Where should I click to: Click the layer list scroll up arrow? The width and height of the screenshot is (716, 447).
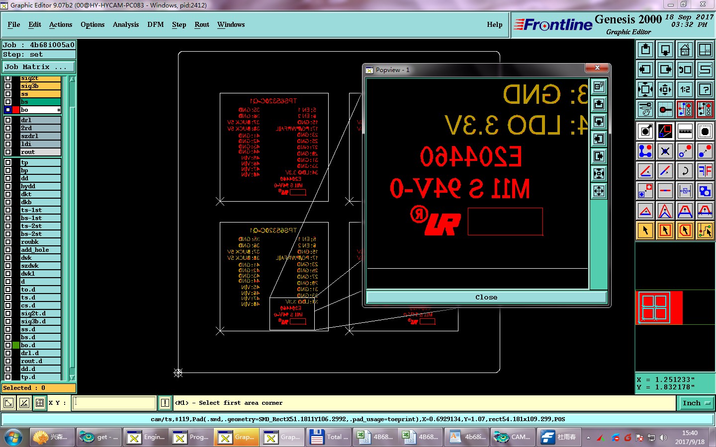pos(72,79)
